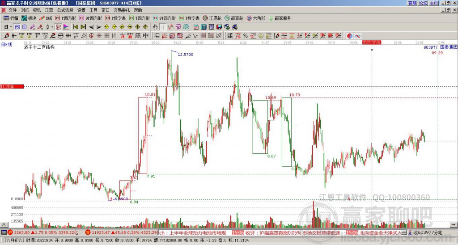Click the scroll right arrow at volume panel
The height and width of the screenshot is (245, 458).
[454, 225]
